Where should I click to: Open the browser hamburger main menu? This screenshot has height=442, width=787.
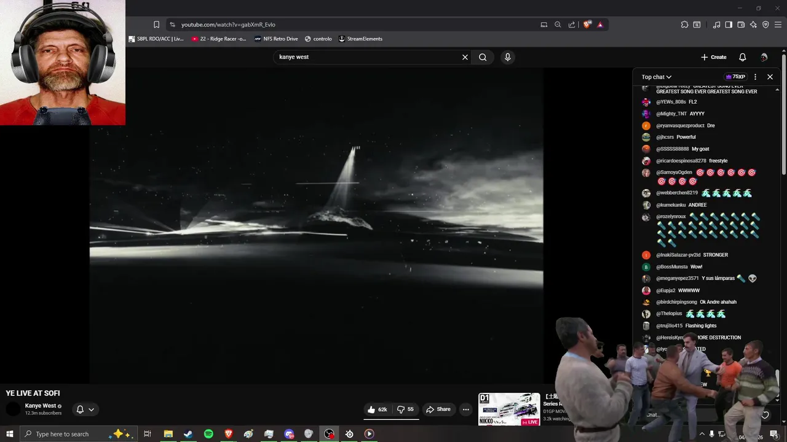778,25
